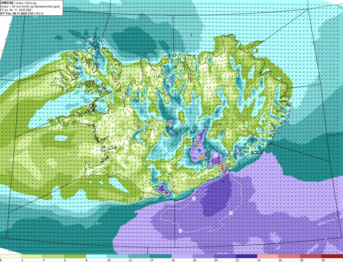Select the 4–6 m/s green legend swatch

(54, 256)
